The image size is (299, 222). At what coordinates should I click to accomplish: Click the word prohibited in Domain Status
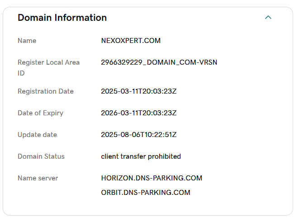click(x=165, y=156)
